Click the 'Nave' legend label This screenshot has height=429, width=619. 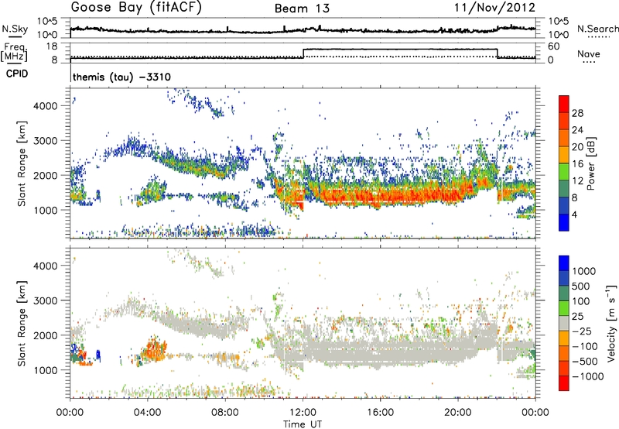(x=589, y=53)
